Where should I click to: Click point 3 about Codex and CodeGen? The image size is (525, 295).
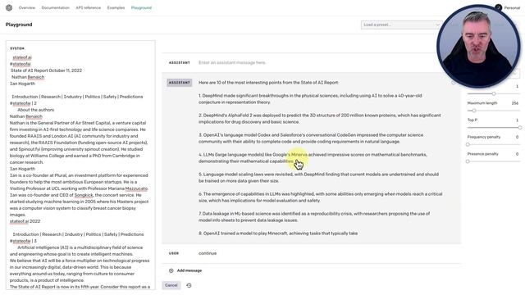pos(311,138)
